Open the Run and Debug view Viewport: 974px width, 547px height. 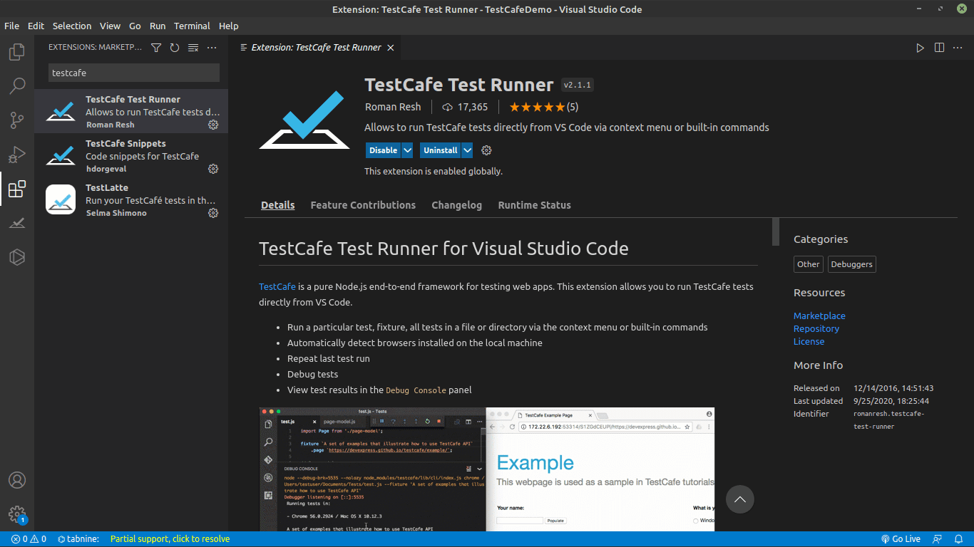point(16,154)
